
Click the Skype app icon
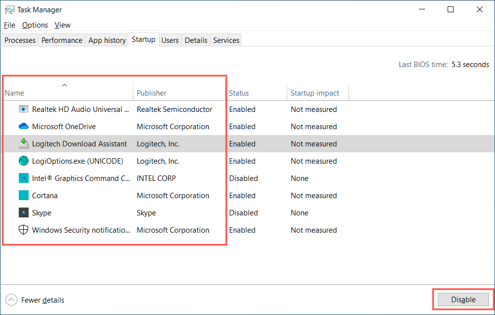point(24,213)
